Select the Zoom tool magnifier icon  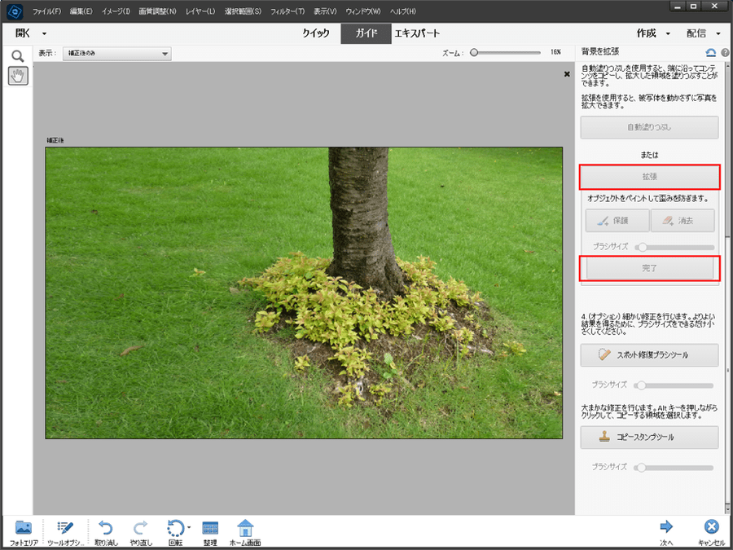pyautogui.click(x=16, y=56)
